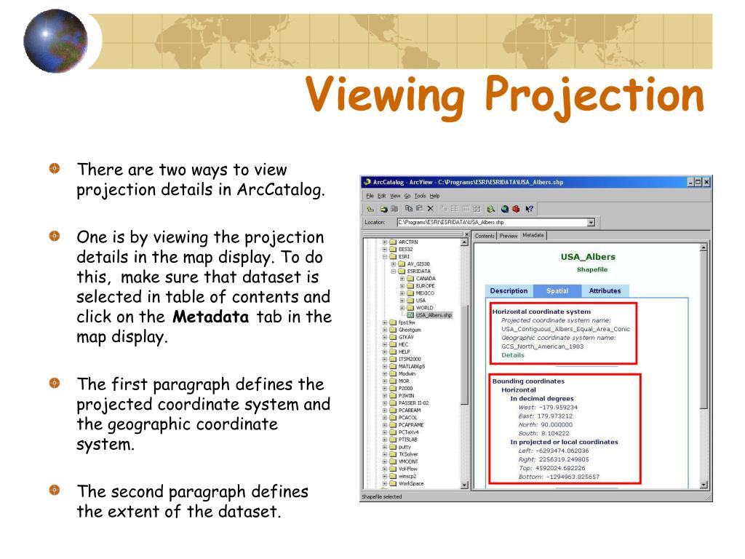Click the Up One Level toolbar icon
The width and height of the screenshot is (745, 559).
(370, 209)
